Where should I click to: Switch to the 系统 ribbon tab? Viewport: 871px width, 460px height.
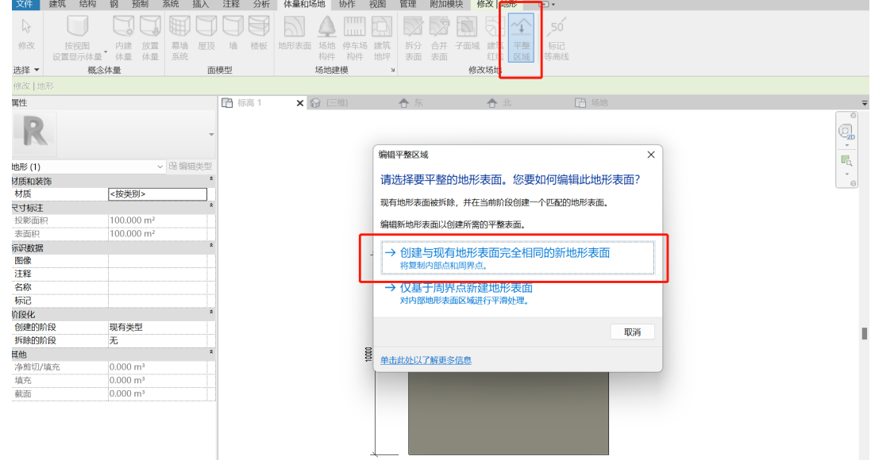coord(171,5)
